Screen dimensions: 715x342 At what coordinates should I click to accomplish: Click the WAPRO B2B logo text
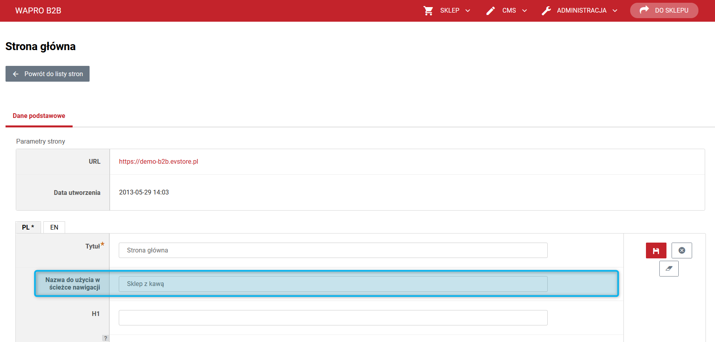coord(38,11)
